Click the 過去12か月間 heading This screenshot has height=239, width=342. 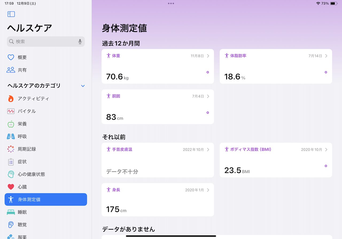pyautogui.click(x=121, y=43)
